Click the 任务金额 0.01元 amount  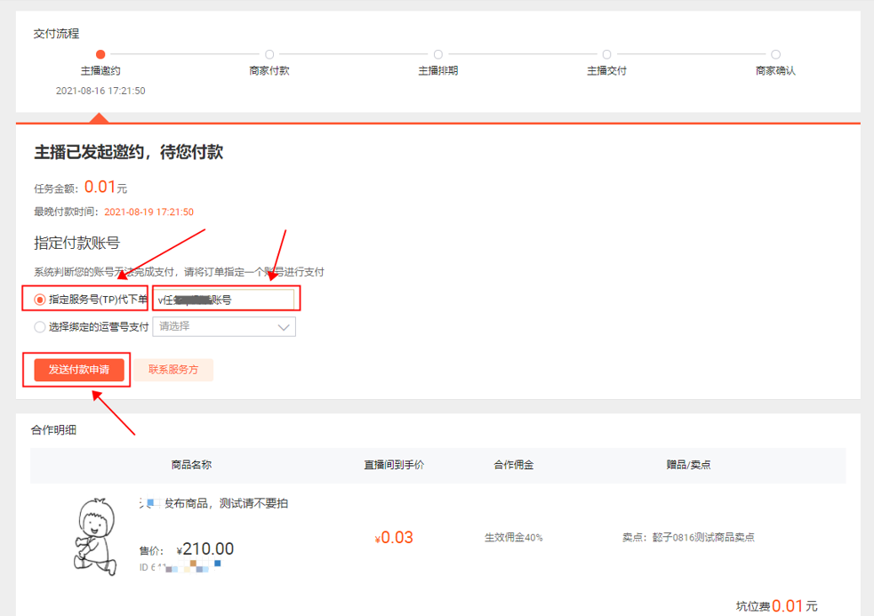tap(105, 187)
